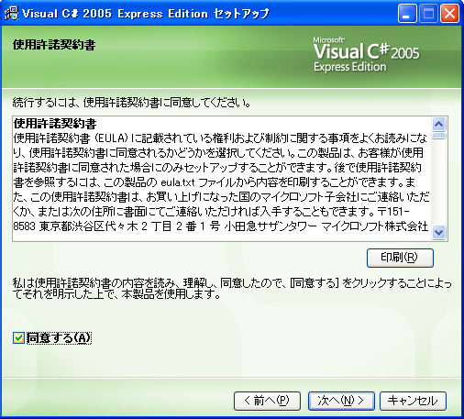Click the EULA scrollbar thumb
Image resolution: width=464 pixels, height=419 pixels.
click(439, 136)
